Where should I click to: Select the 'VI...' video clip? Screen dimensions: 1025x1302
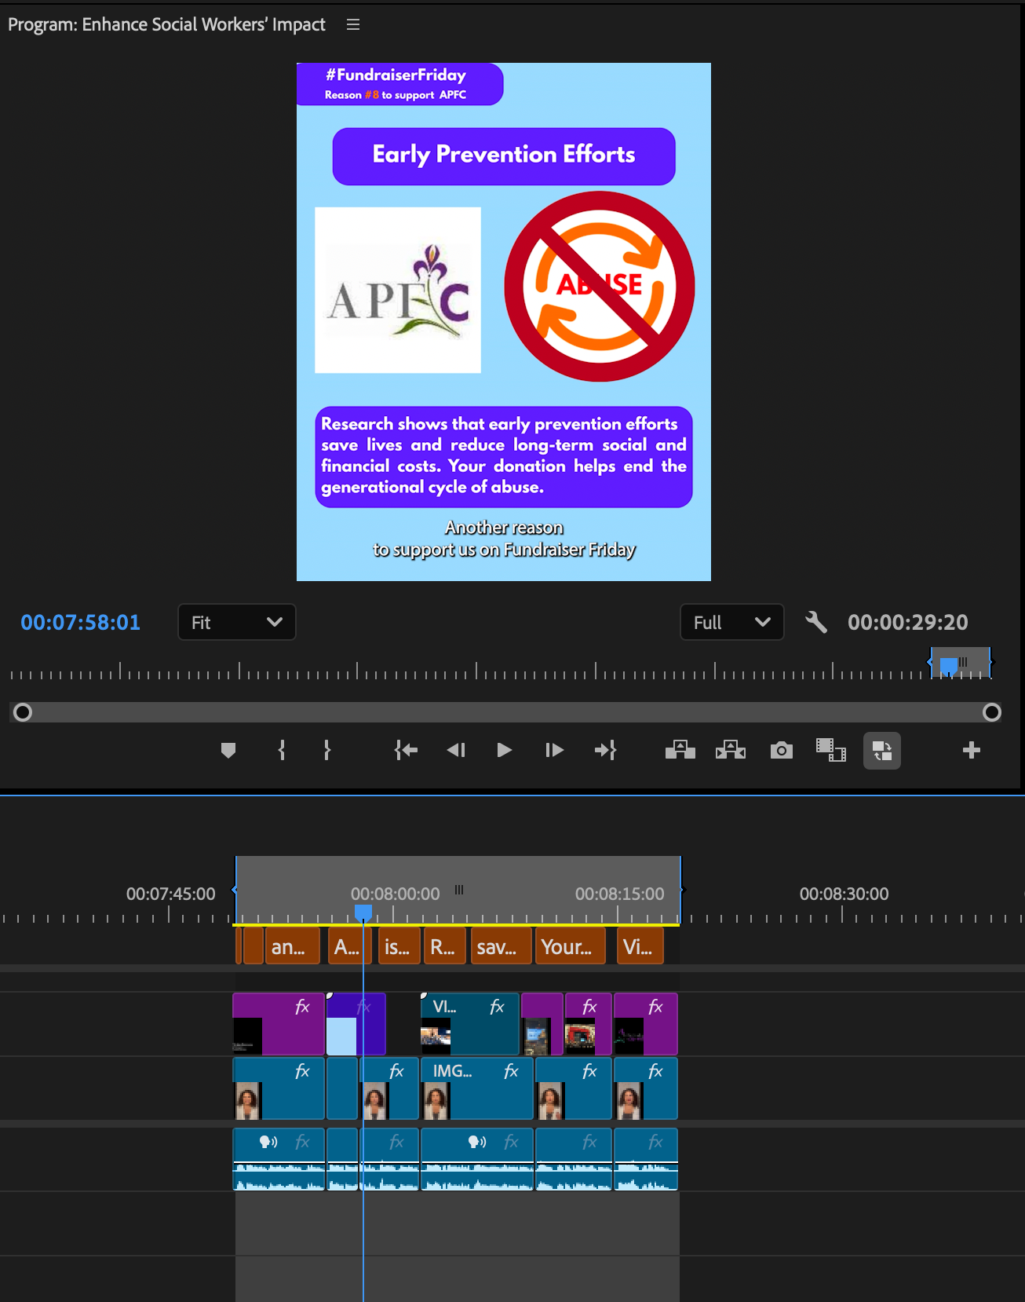[469, 1024]
